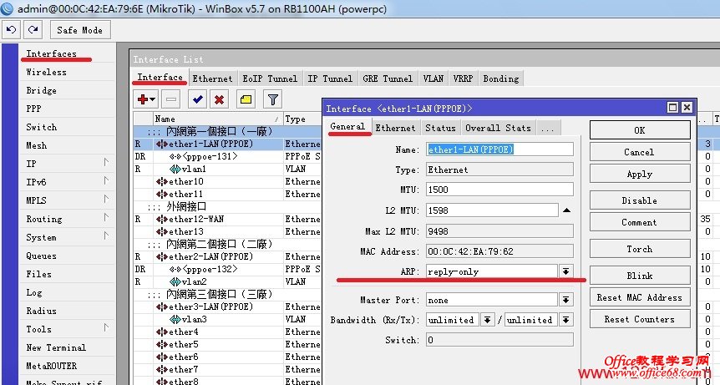Click the yellow Comment note icon

[x=246, y=99]
